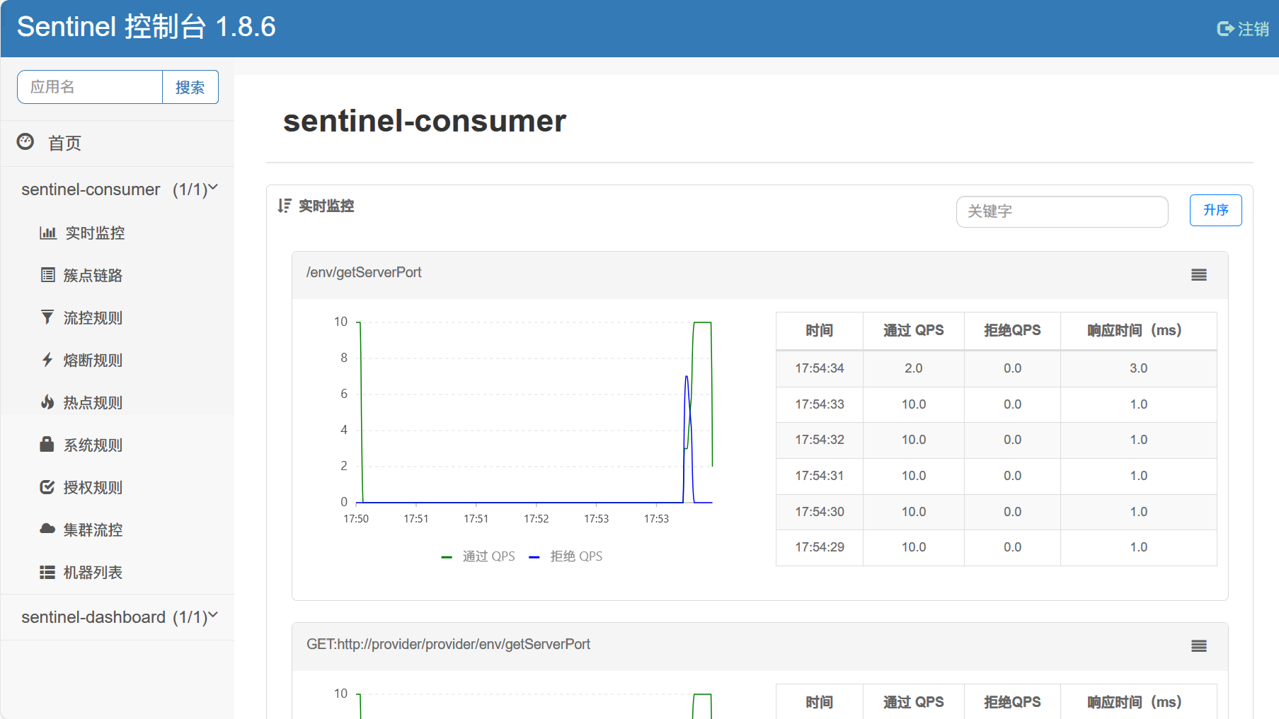Image resolution: width=1279 pixels, height=719 pixels.
Task: Toggle 通过 QPS green legend swatch
Action: (447, 557)
